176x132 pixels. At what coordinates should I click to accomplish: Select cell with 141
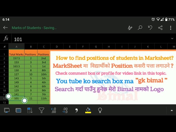[16, 94]
